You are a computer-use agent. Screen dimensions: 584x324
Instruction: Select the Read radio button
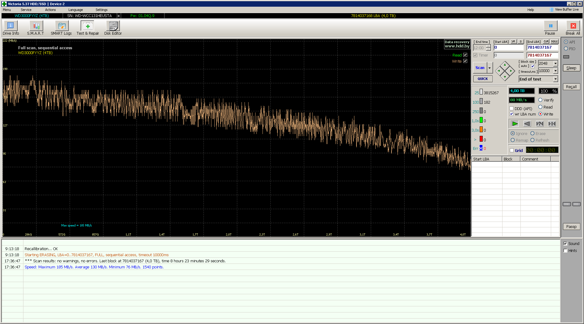point(540,107)
